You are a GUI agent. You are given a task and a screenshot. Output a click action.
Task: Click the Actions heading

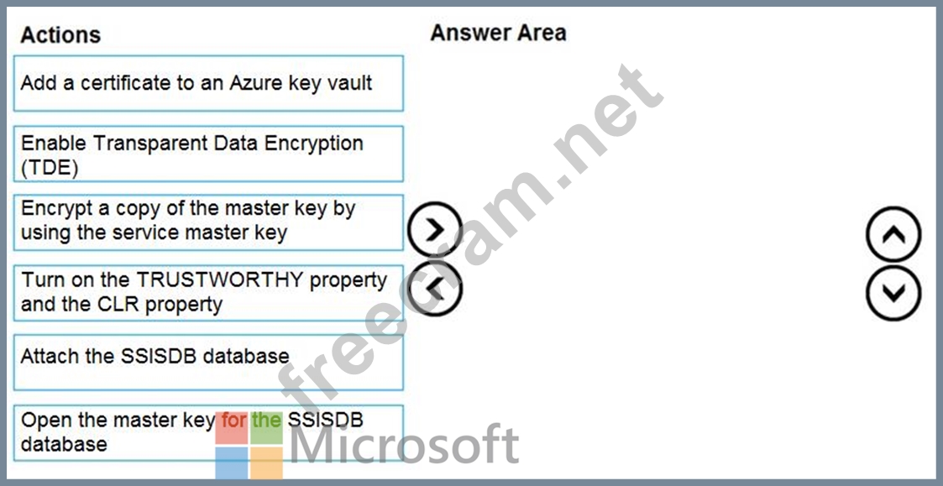[x=60, y=35]
